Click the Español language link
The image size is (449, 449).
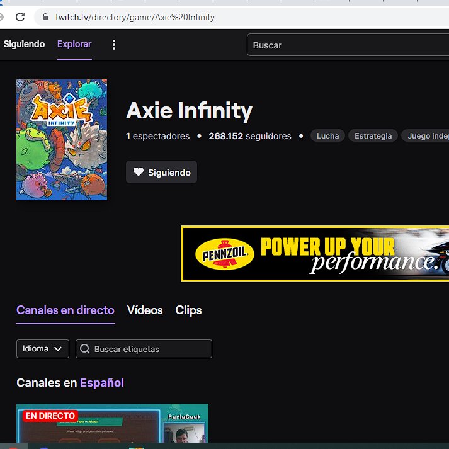click(101, 383)
